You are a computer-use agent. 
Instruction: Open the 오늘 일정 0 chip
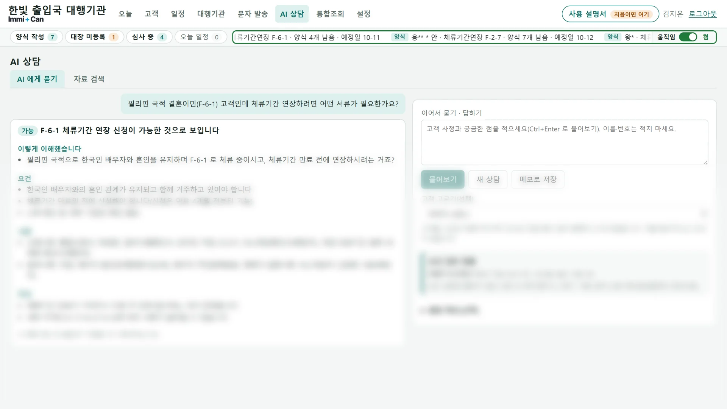[x=200, y=37]
